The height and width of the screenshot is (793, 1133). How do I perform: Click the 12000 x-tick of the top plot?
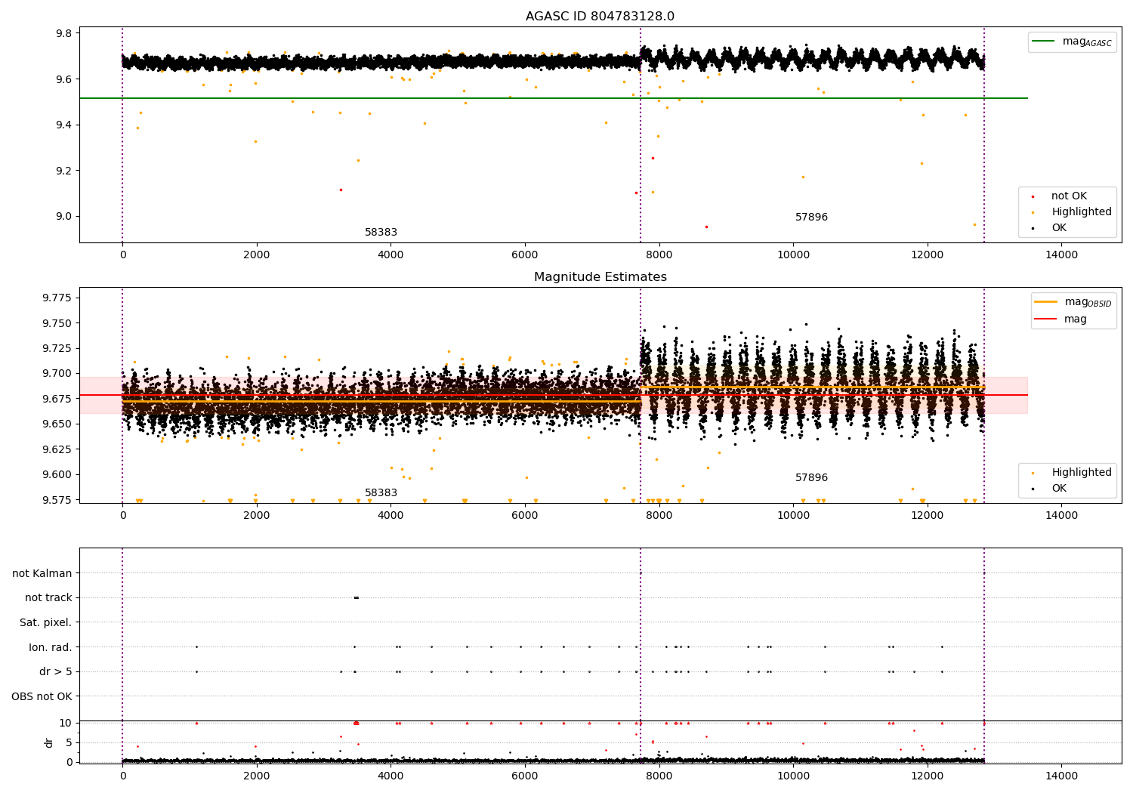click(x=927, y=255)
